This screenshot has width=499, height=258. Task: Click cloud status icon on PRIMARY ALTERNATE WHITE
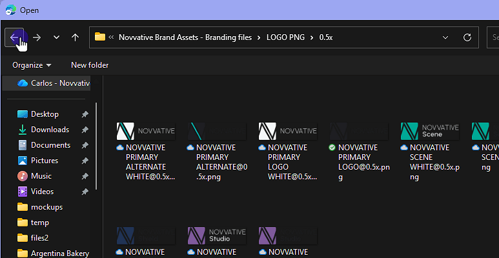[x=120, y=148]
